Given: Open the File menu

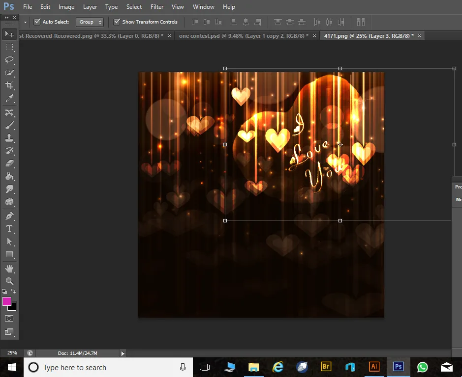Looking at the screenshot, I should 28,7.
